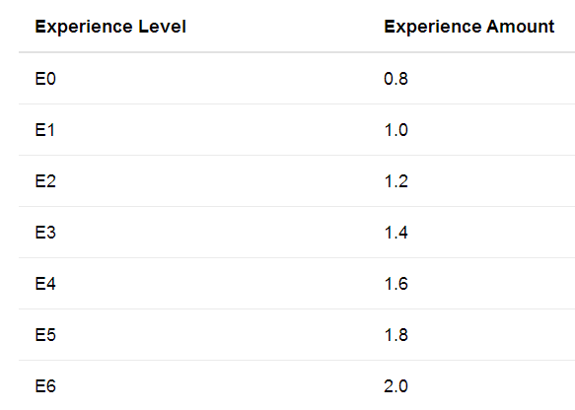Select the E2 level cell

pos(45,181)
